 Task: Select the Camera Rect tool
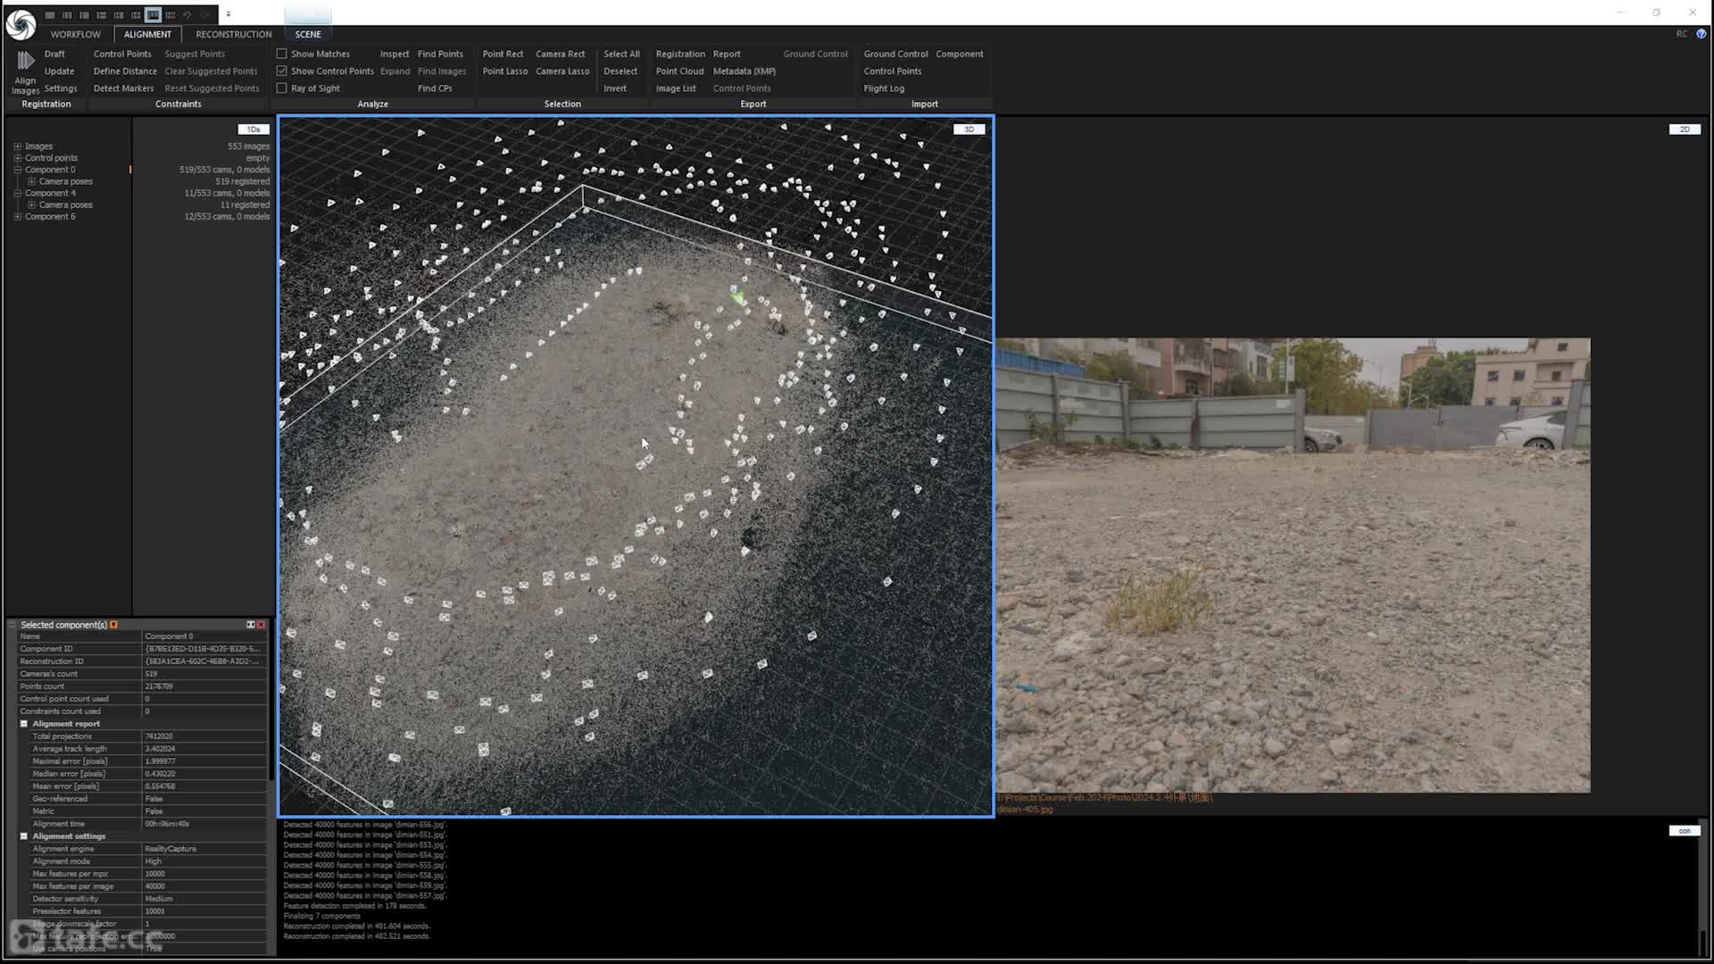(560, 54)
